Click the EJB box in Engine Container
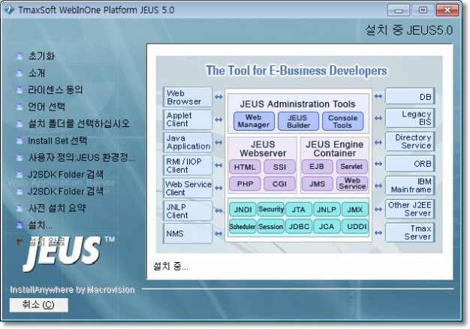The width and height of the screenshot is (470, 329). 317,167
